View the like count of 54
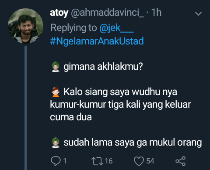210x170 pixels. tap(150, 161)
